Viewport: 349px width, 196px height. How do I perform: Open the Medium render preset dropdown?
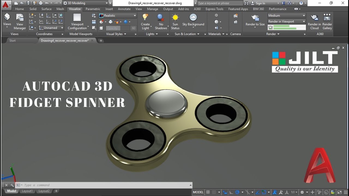[x=287, y=16]
